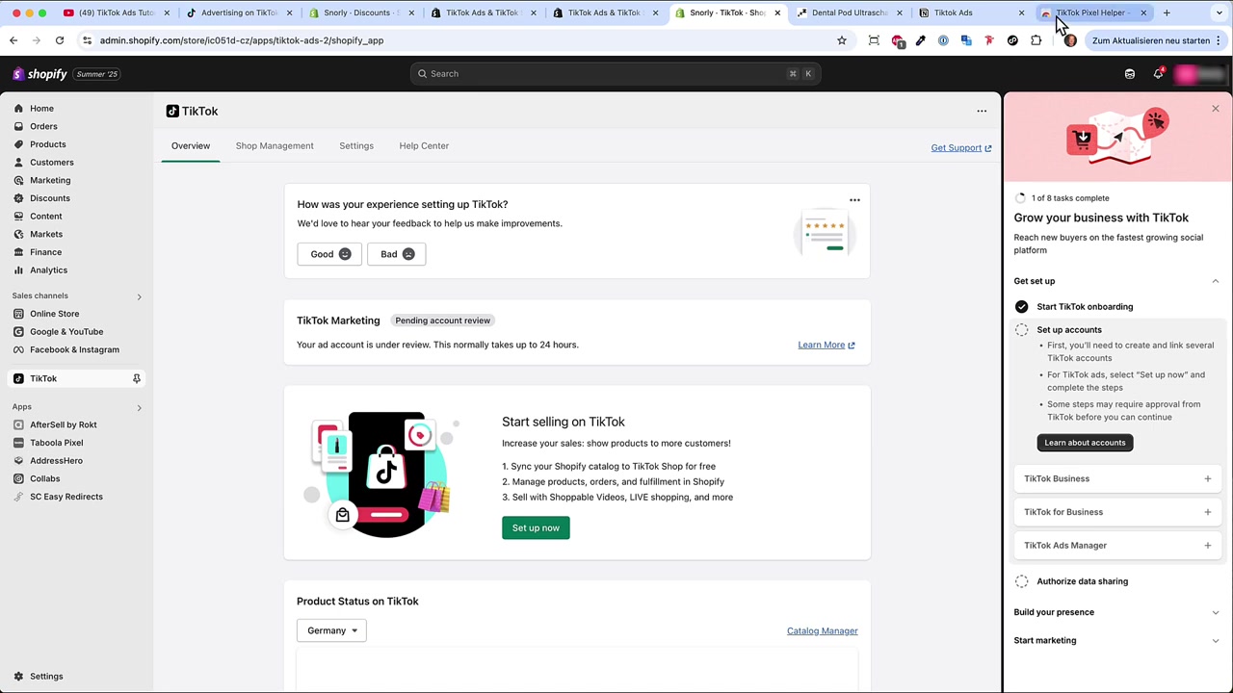
Task: Open Home in Shopify sidebar
Action: coord(41,109)
